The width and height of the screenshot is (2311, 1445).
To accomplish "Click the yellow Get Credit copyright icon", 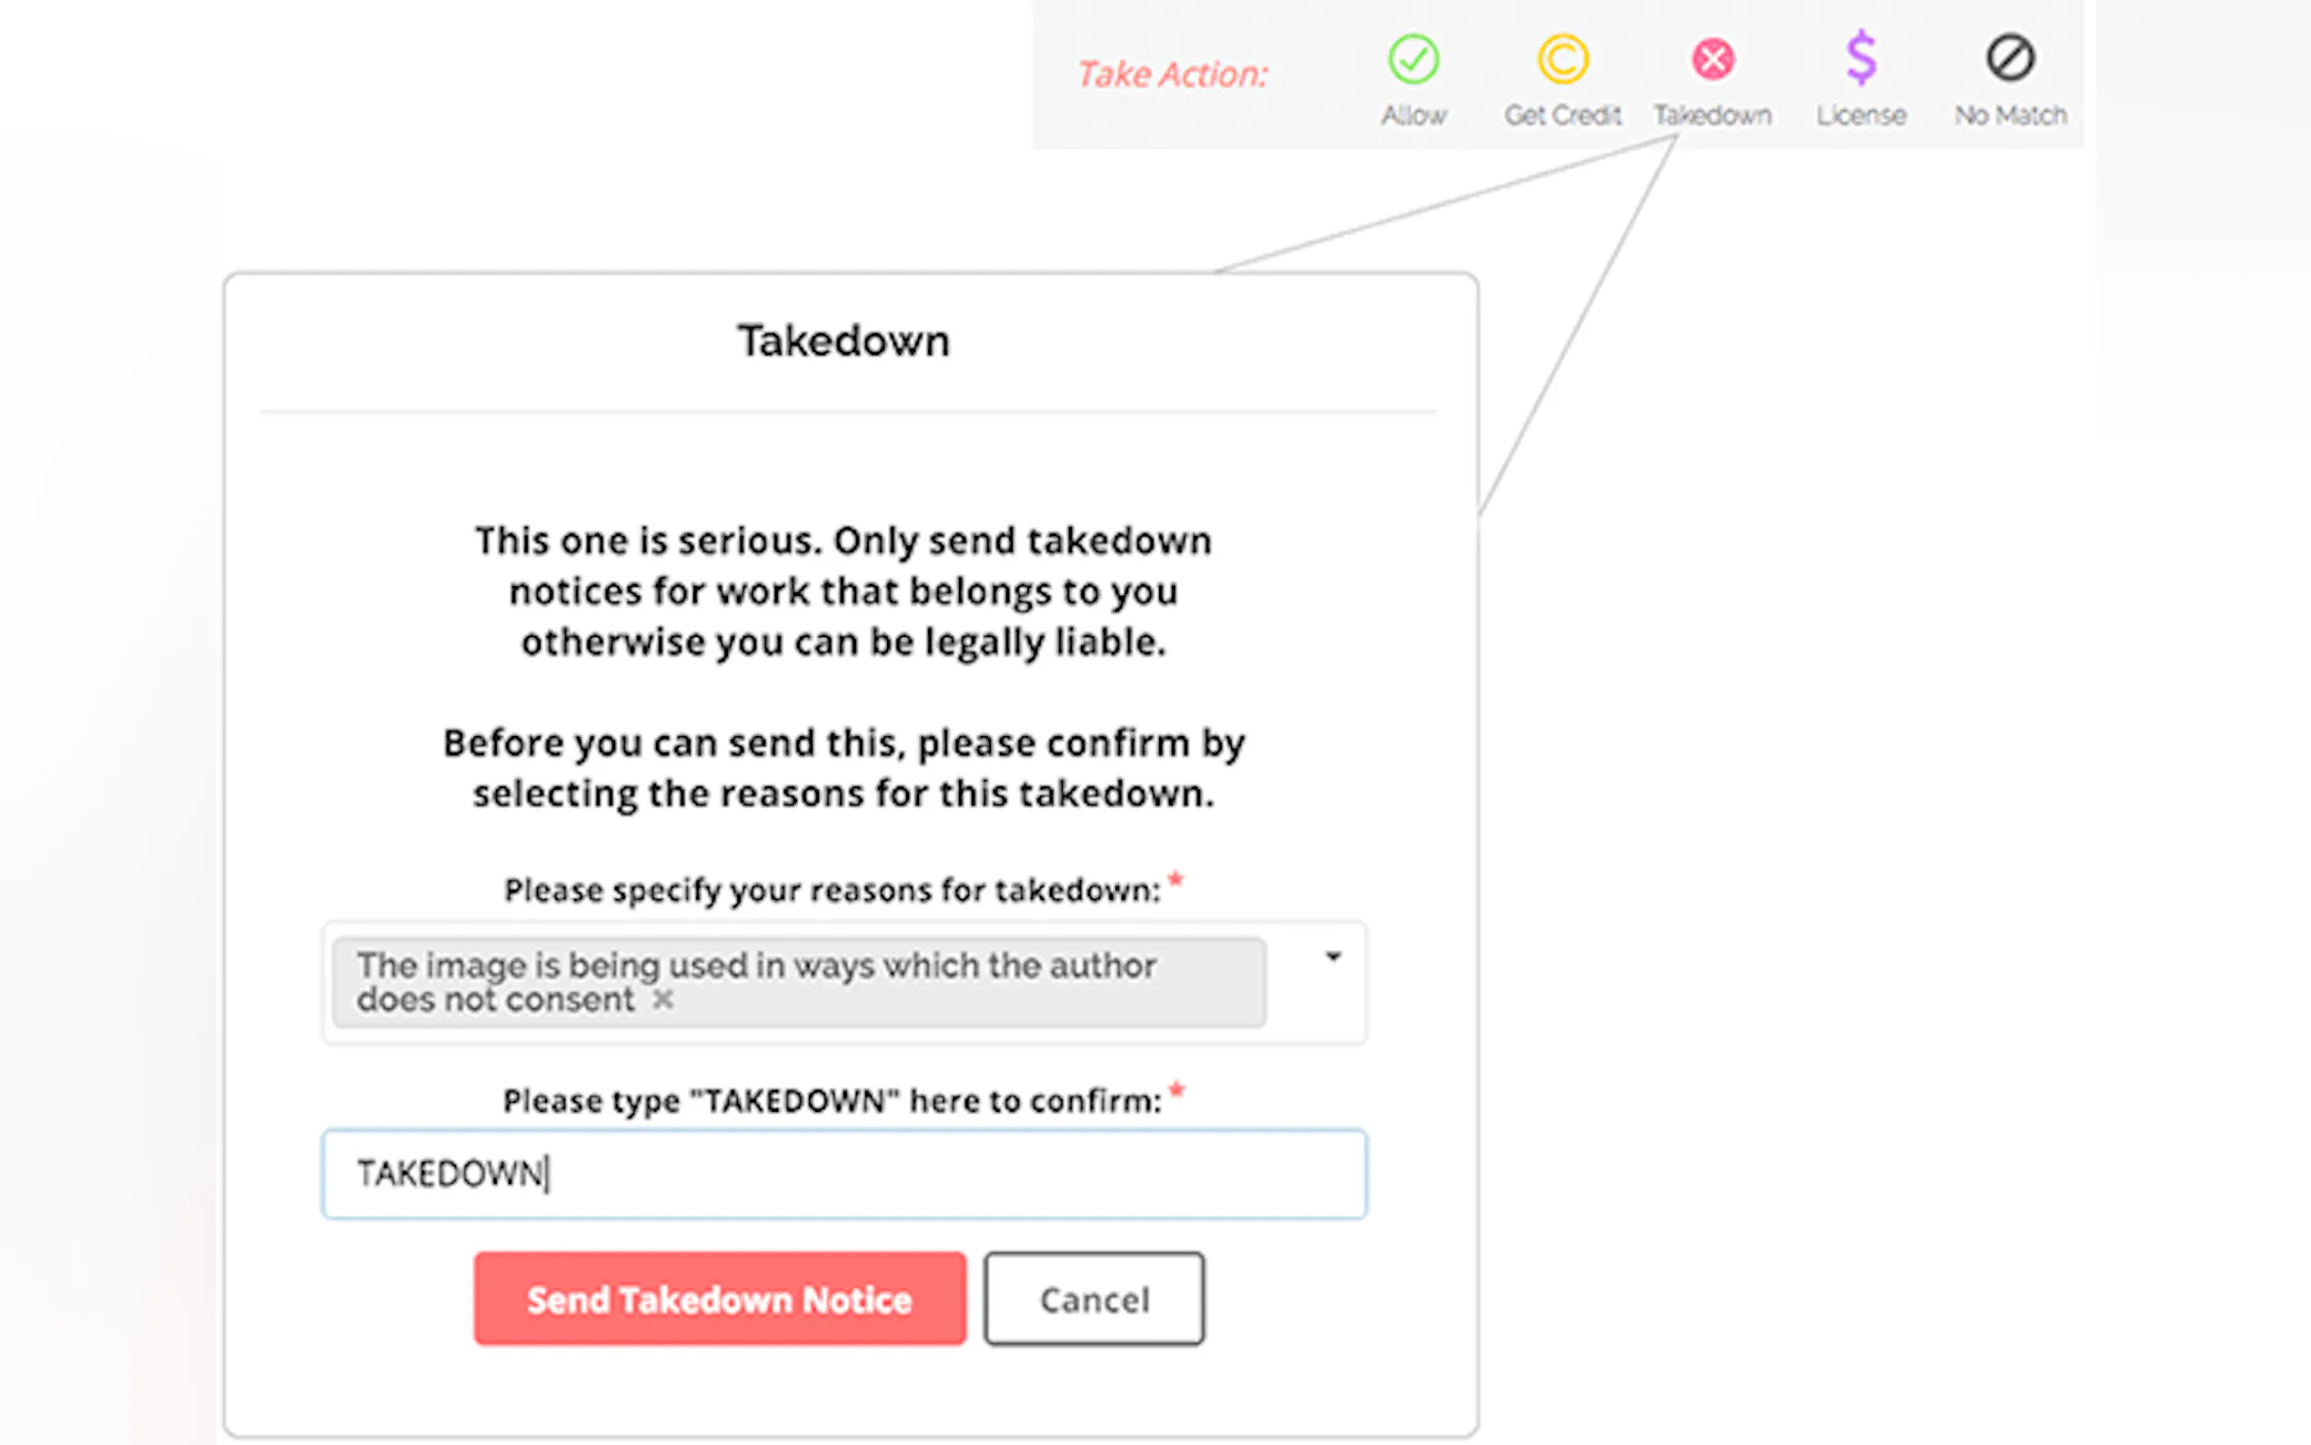I will tap(1563, 59).
